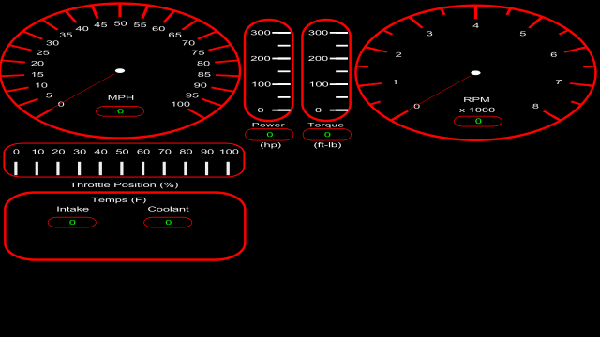
Task: Click the 300 mark on Torque gauge
Action: click(x=319, y=33)
